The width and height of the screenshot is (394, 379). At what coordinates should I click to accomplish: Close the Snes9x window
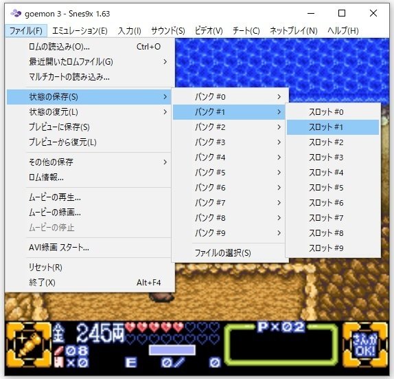(373, 13)
